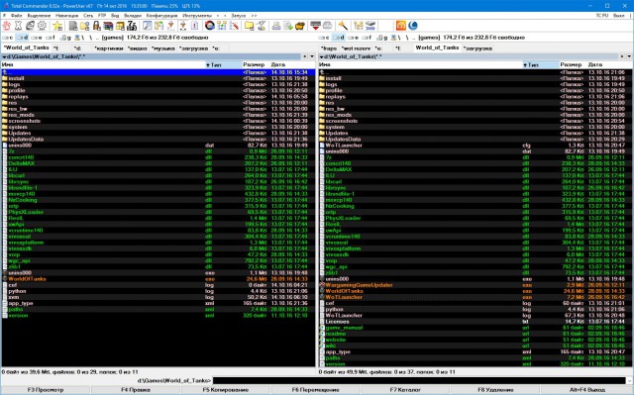Click the blue crescent circle icon
Screen dimensions: 634x395
point(413,26)
